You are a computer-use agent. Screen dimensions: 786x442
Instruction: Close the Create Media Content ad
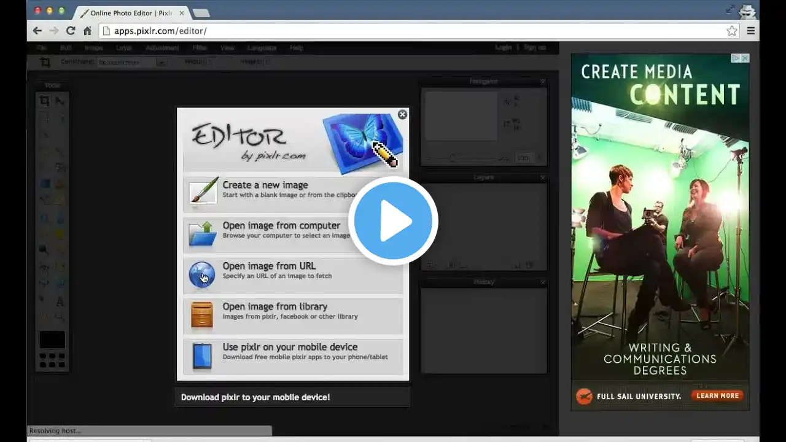(x=744, y=58)
